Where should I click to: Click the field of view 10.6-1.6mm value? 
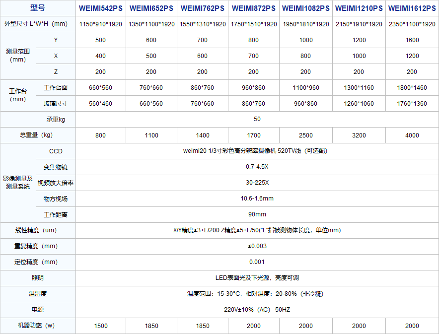click(x=257, y=199)
